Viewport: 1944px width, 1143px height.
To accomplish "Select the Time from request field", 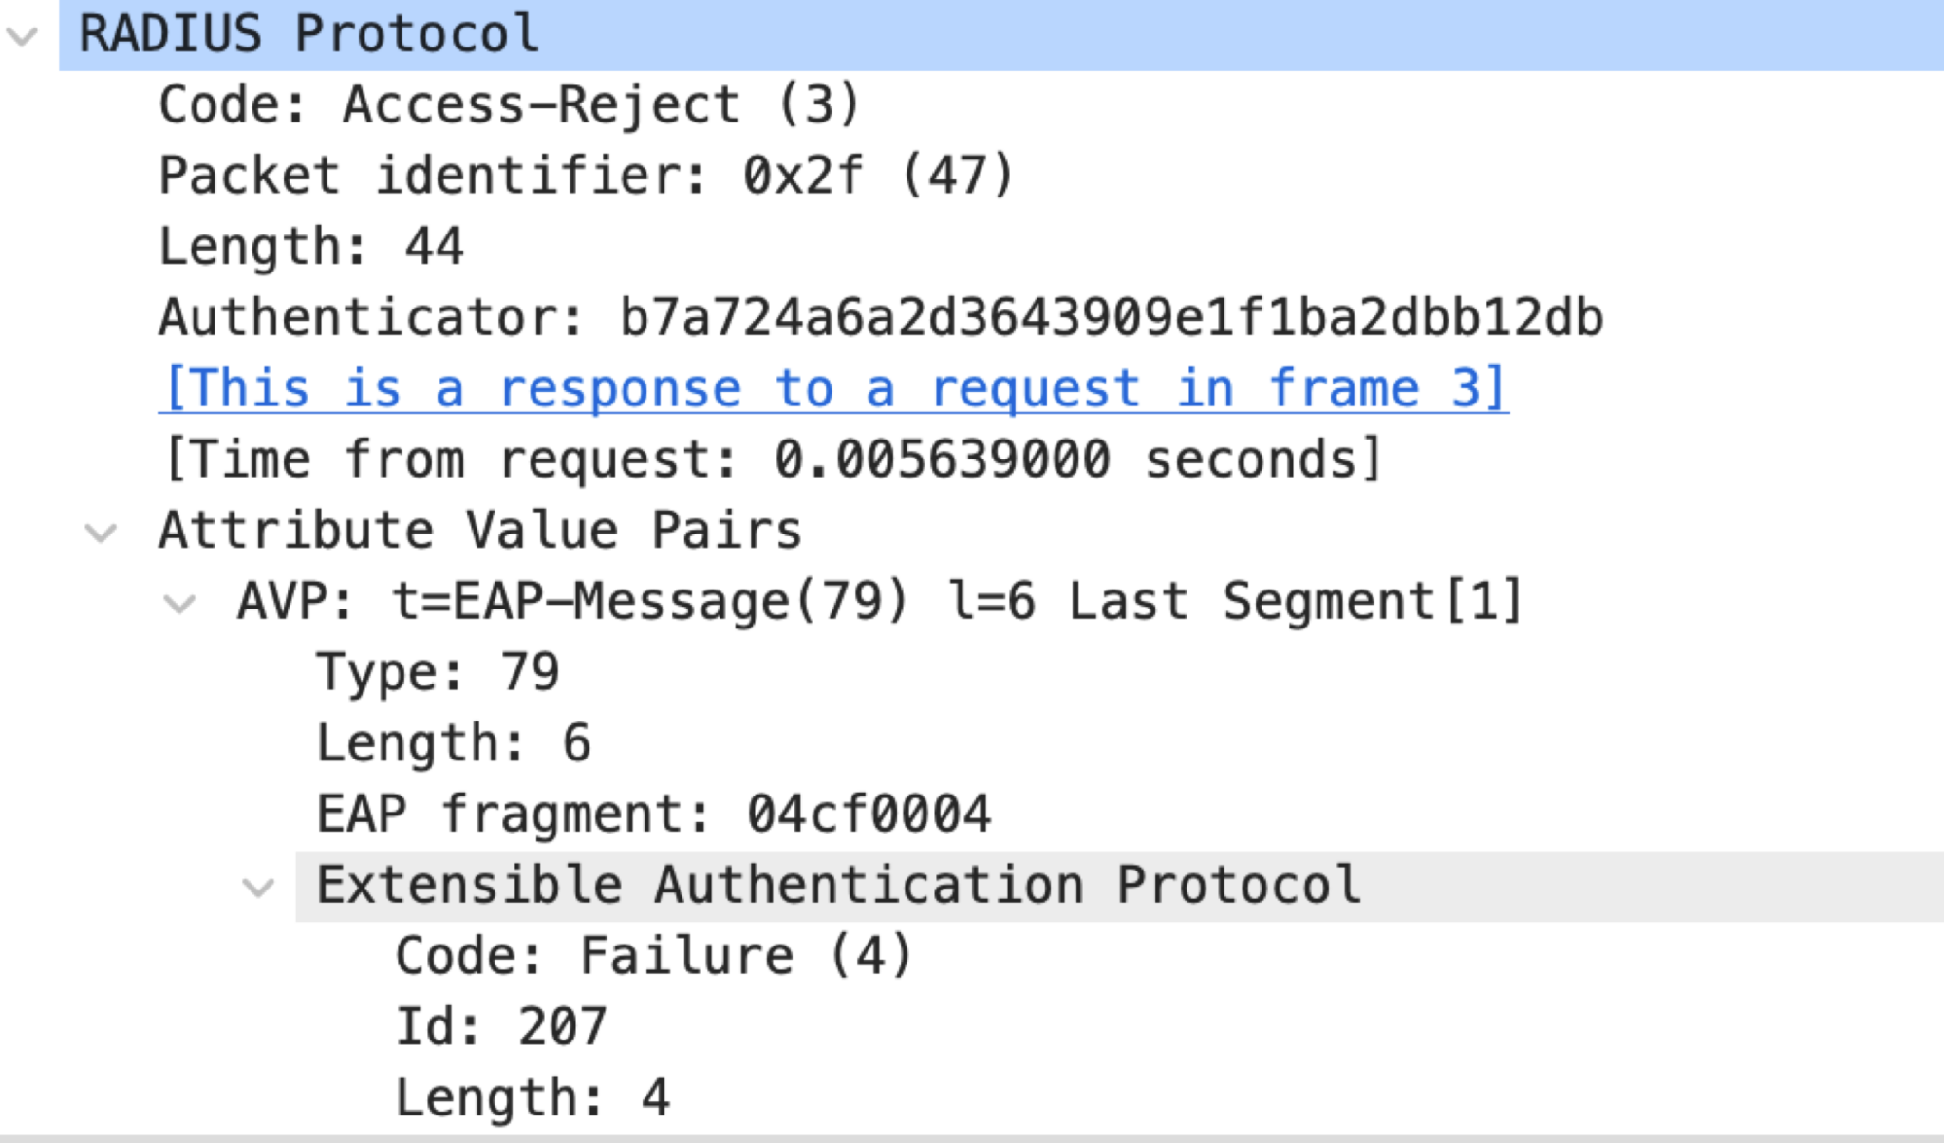I will click(769, 458).
